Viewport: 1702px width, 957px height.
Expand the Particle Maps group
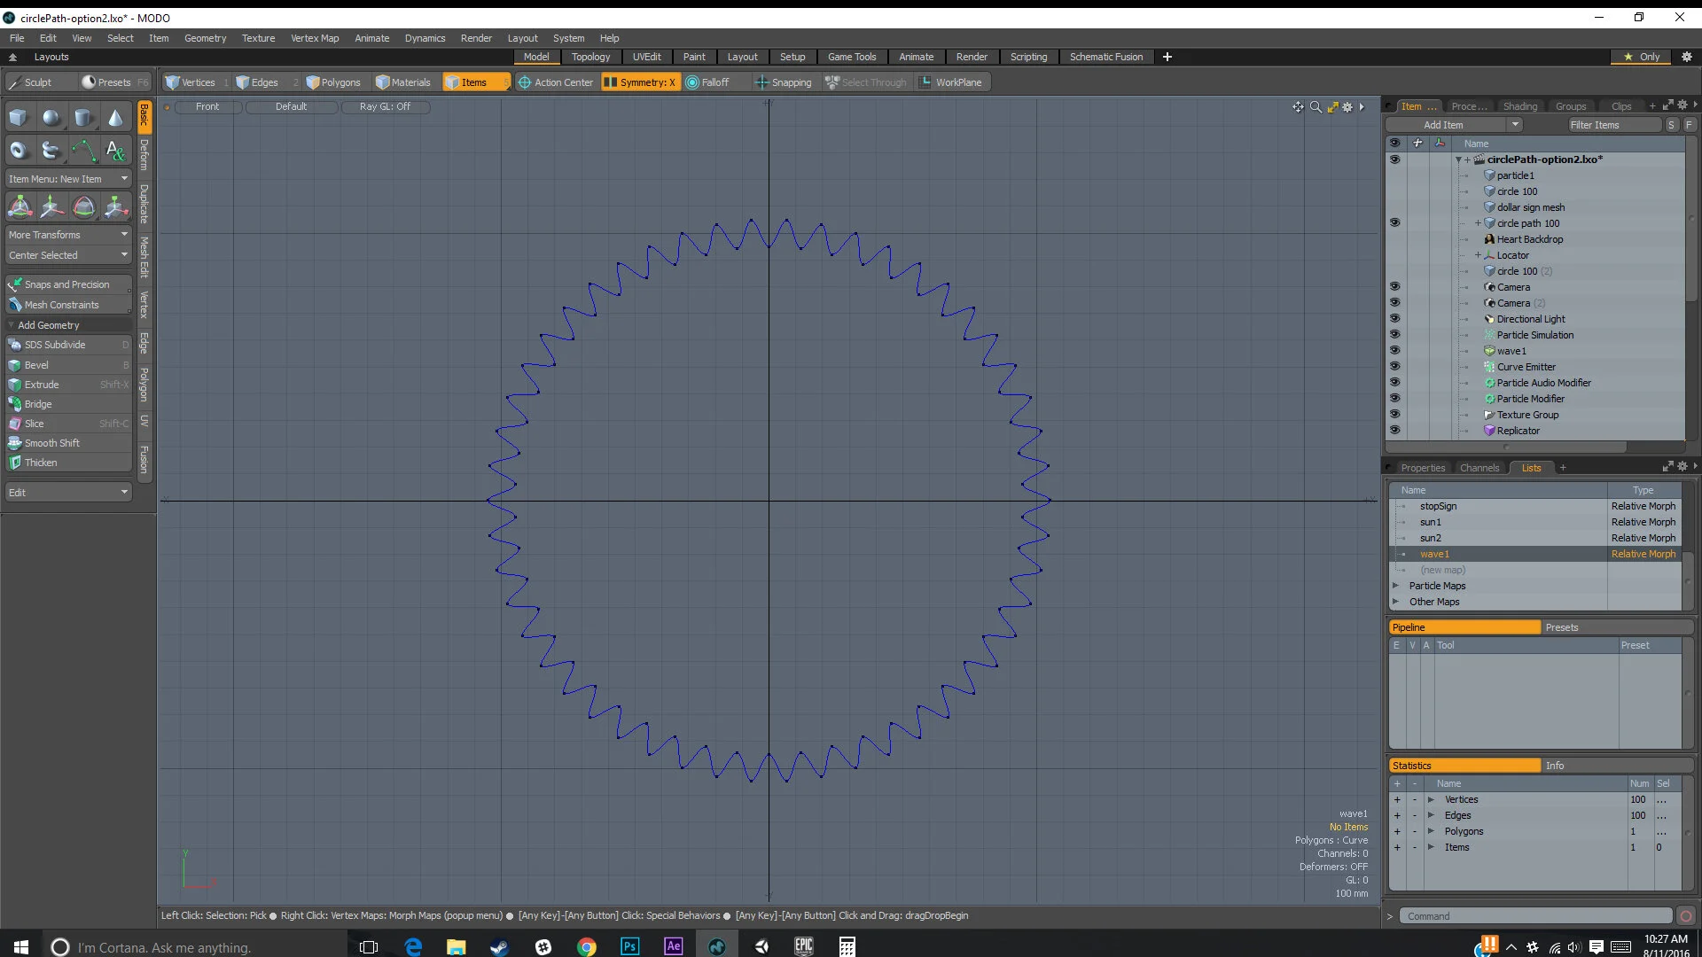(x=1396, y=586)
